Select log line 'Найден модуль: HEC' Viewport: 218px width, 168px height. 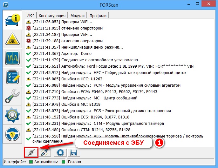(119, 72)
